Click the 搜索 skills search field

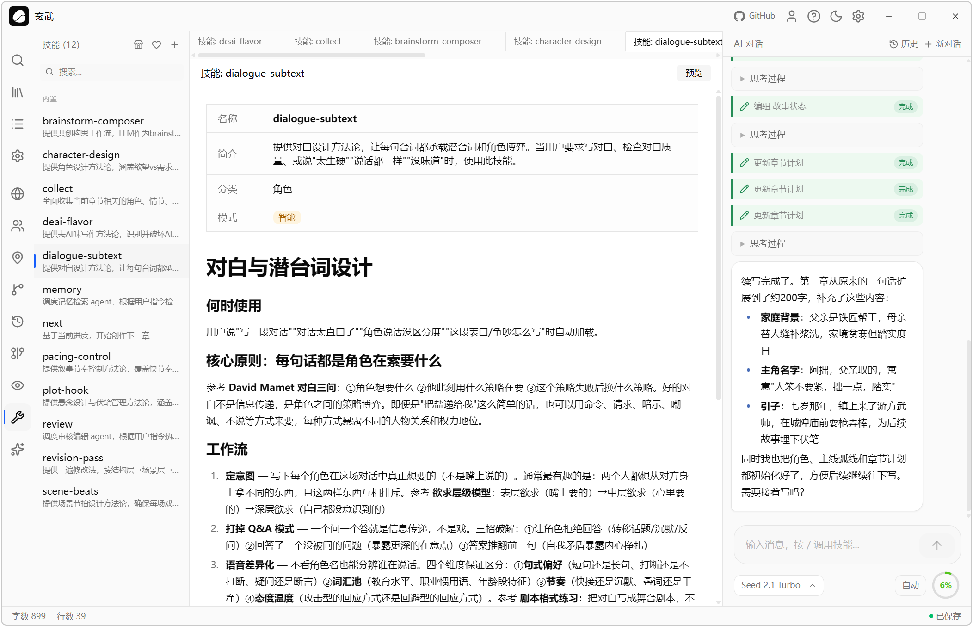click(x=112, y=72)
